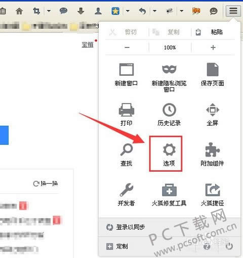This screenshot has height=258, width=243.
Task: Open the hamburger menu button
Action: coord(233,11)
